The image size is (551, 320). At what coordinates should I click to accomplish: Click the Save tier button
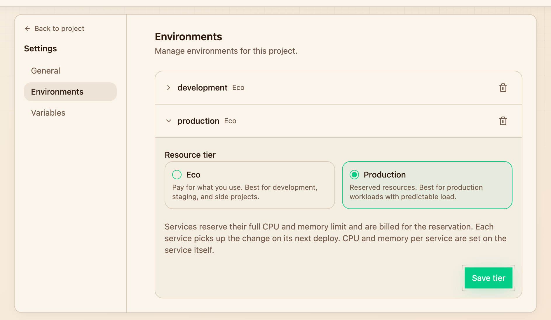(x=488, y=278)
